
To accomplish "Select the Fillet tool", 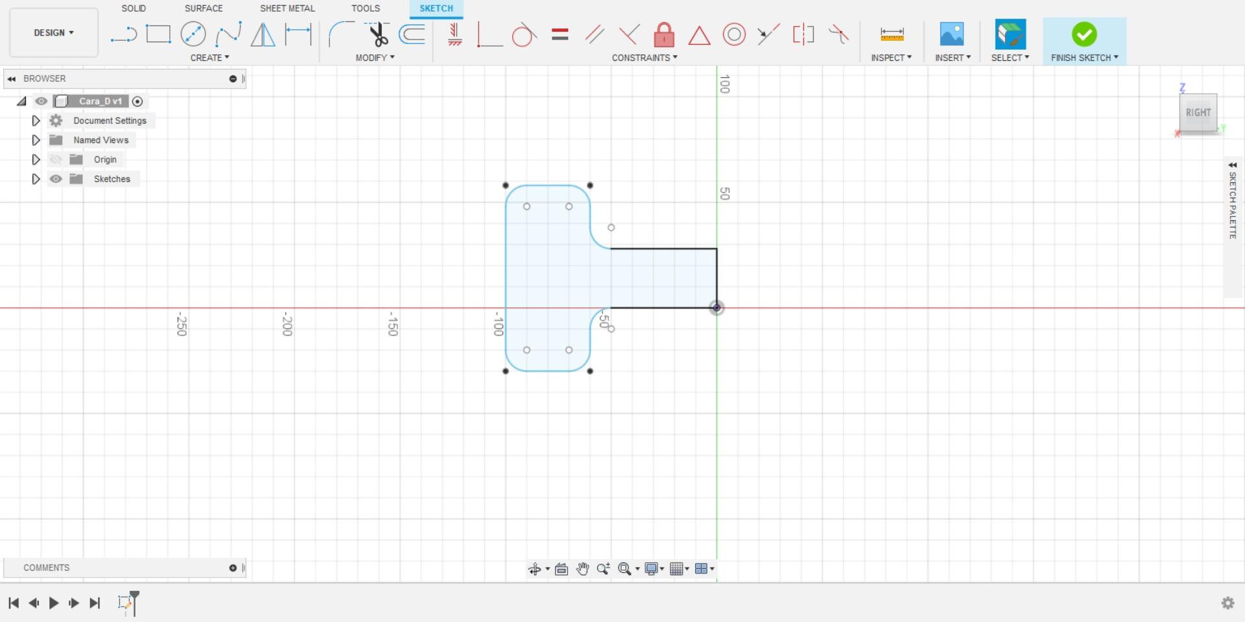I will 341,34.
